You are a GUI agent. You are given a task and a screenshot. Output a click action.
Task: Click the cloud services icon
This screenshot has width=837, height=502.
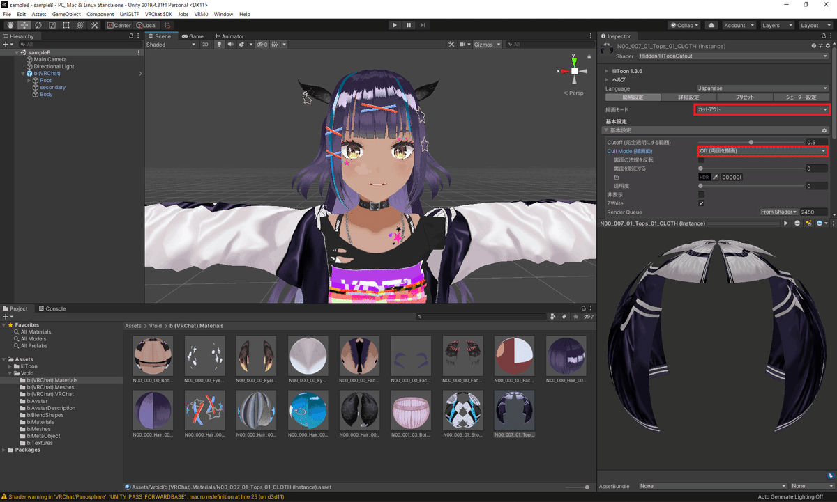(x=711, y=25)
